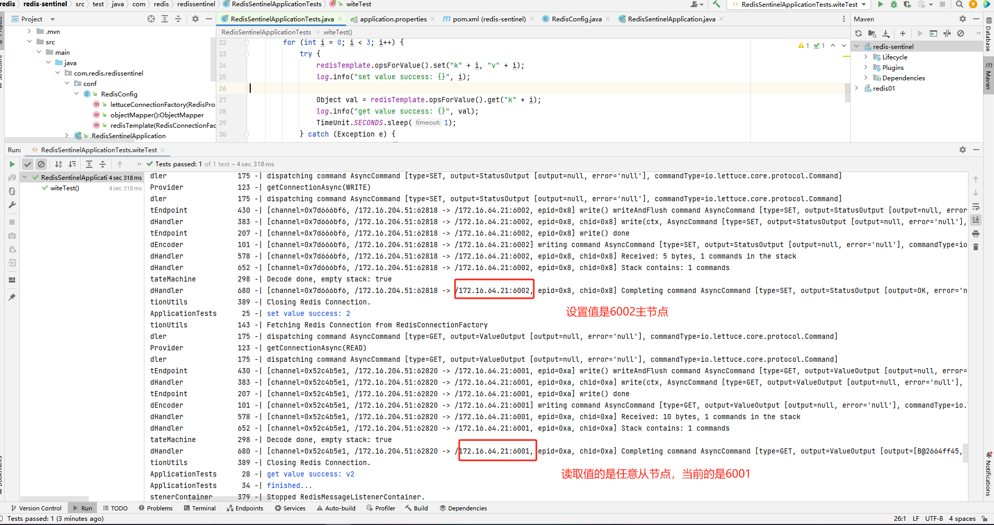
Task: Toggle Sort Alphabetically in the Run toolbar
Action: 58,164
